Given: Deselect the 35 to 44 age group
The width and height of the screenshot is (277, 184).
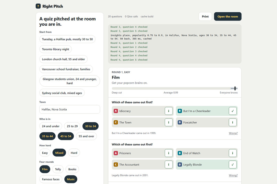Looking at the screenshot, I should click(x=47, y=136).
